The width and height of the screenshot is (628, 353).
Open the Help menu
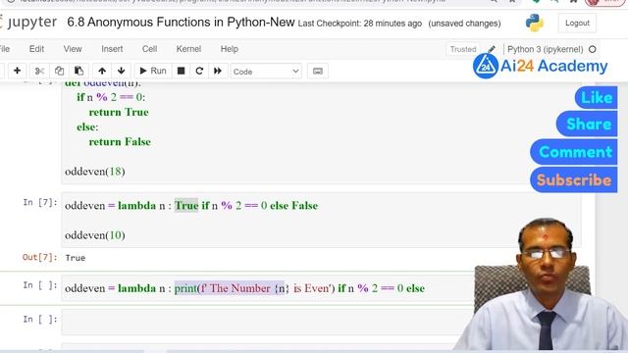coord(229,49)
